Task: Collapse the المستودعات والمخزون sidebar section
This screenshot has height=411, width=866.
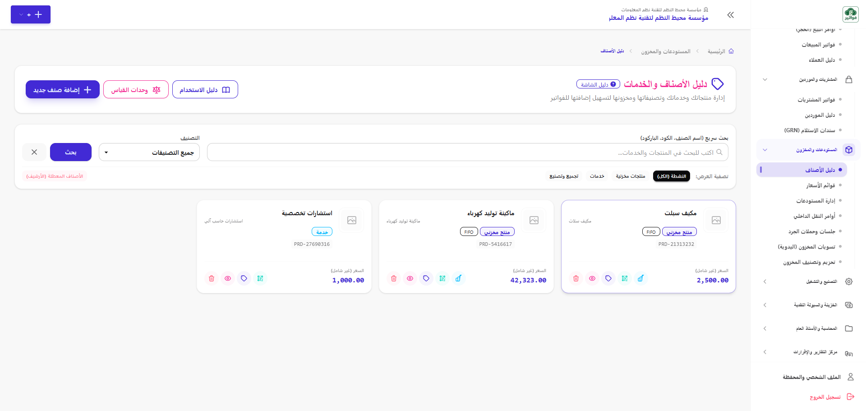Action: point(808,150)
